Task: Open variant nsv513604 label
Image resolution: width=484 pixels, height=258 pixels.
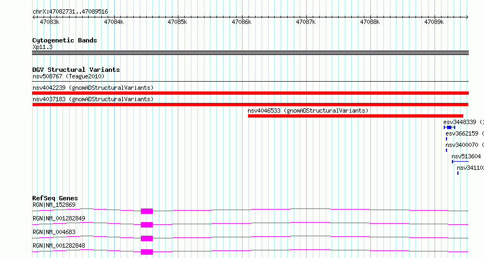Action: (x=466, y=156)
